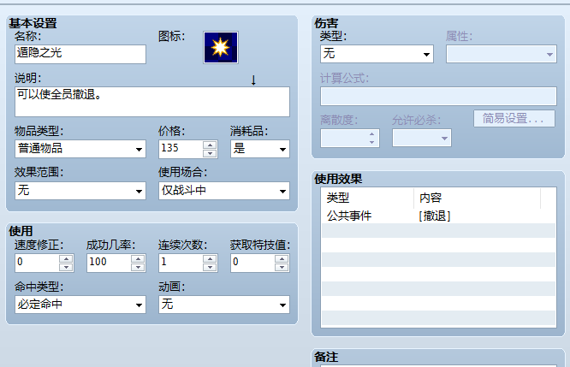570x367 pixels.
Task: Click the star item icon image
Action: 221,48
